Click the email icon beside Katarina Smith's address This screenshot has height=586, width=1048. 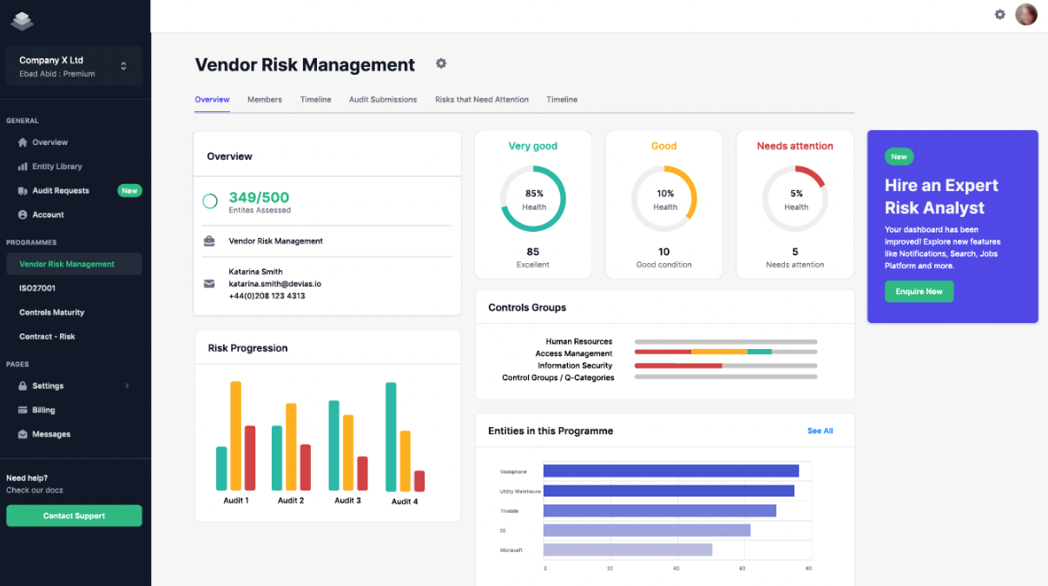pos(208,282)
